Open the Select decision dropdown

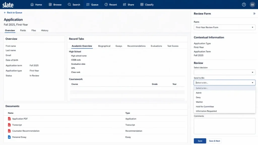[224, 72]
